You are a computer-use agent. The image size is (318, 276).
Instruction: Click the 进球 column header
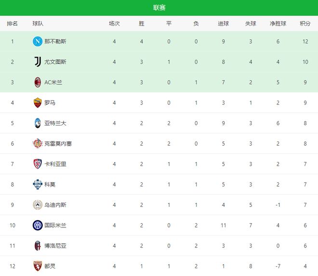(224, 24)
